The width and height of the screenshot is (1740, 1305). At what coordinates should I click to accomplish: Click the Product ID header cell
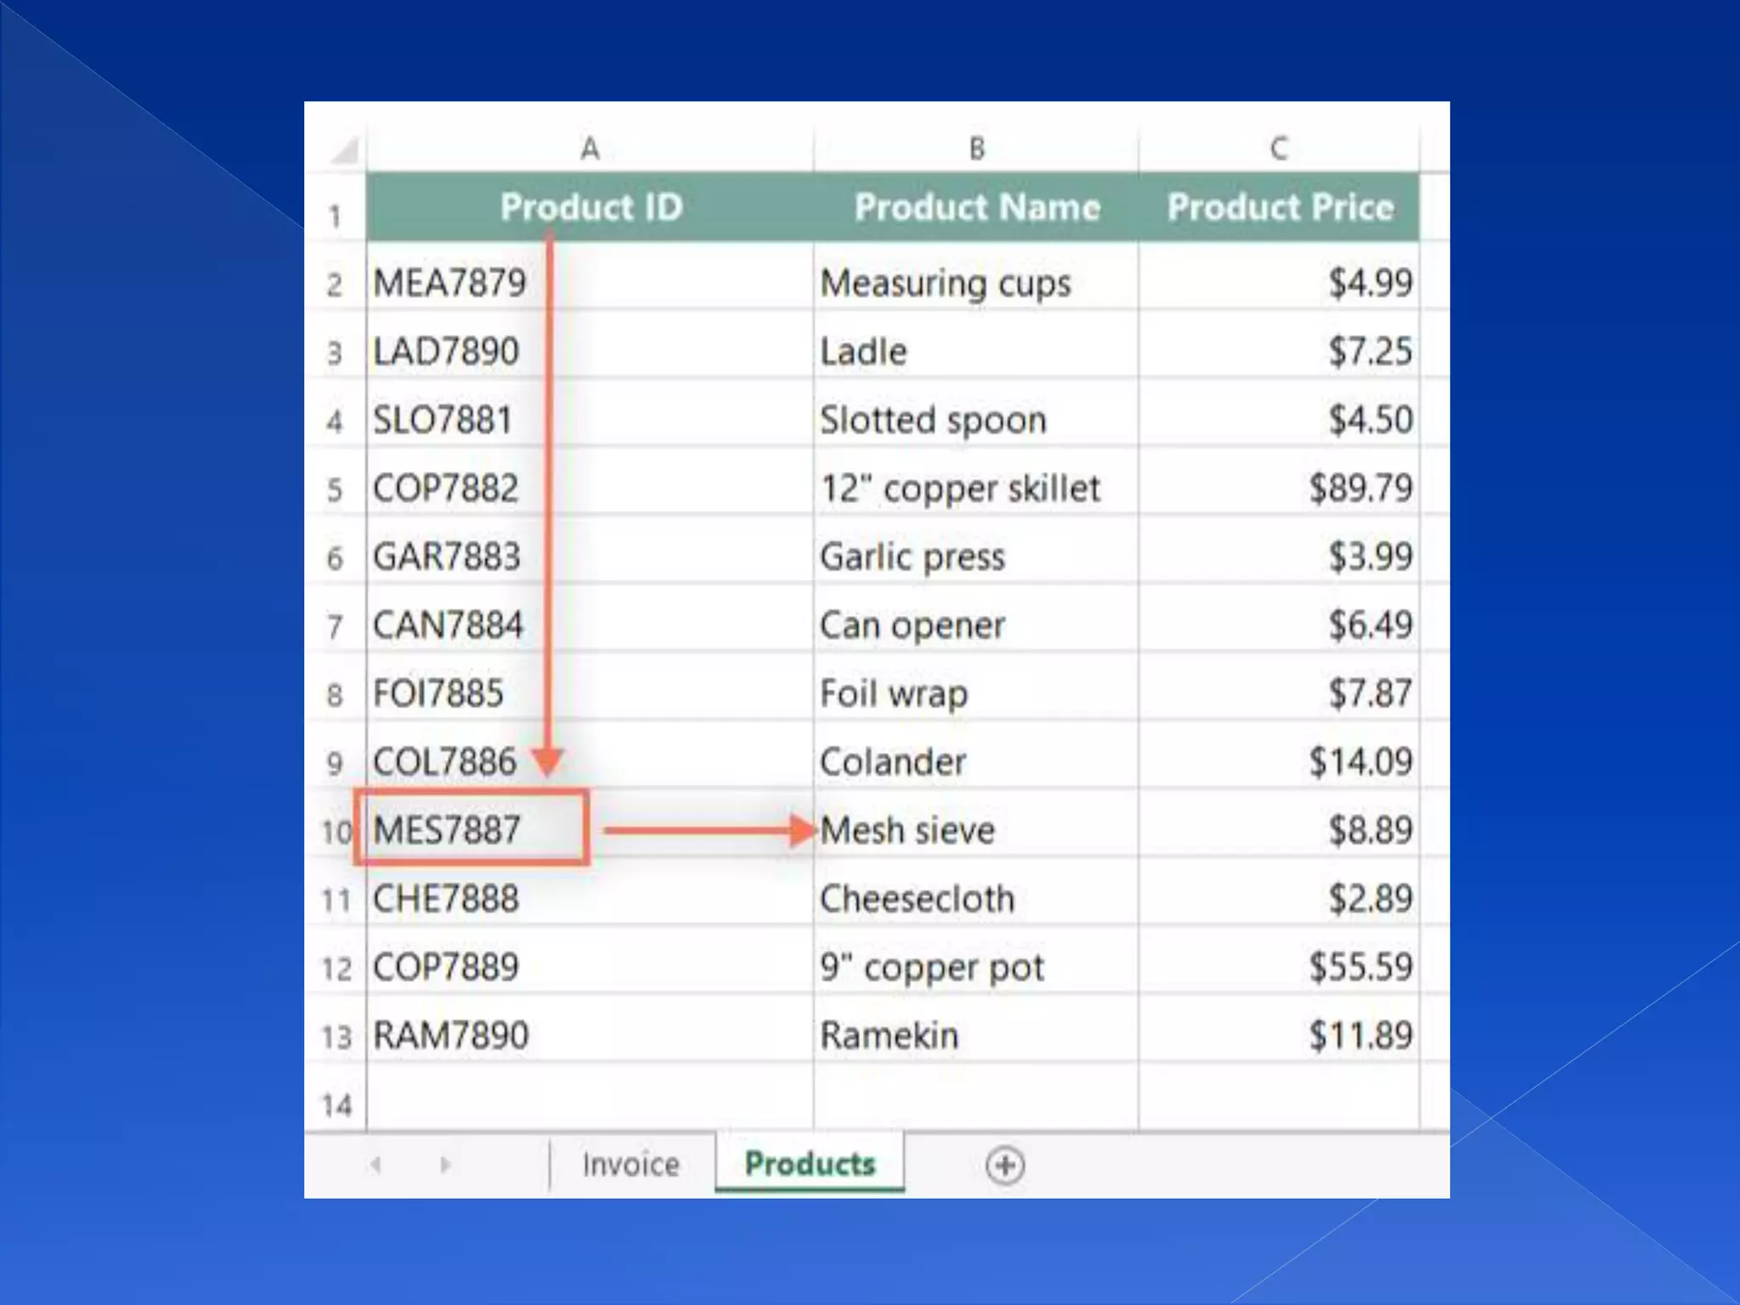click(590, 207)
